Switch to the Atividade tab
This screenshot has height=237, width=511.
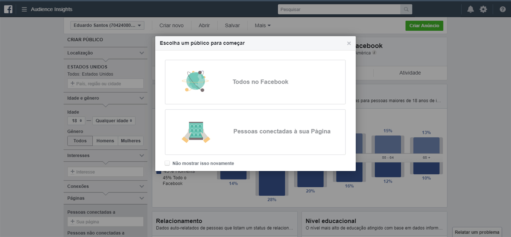(x=410, y=73)
